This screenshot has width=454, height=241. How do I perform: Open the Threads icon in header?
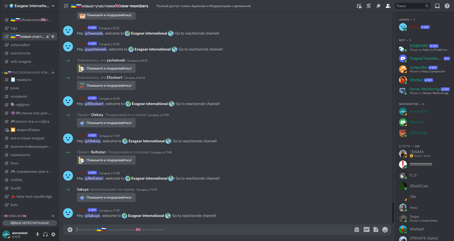[x=359, y=6]
